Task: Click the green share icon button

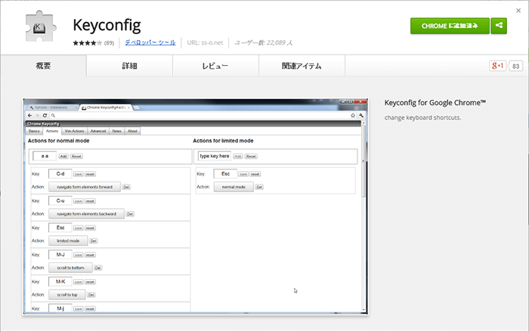Action: [x=499, y=26]
